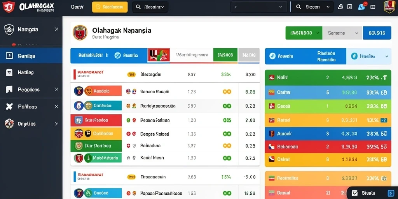This screenshot has height=199, width=398.
Task: Open the Derry header menu
Action: coord(77,7)
